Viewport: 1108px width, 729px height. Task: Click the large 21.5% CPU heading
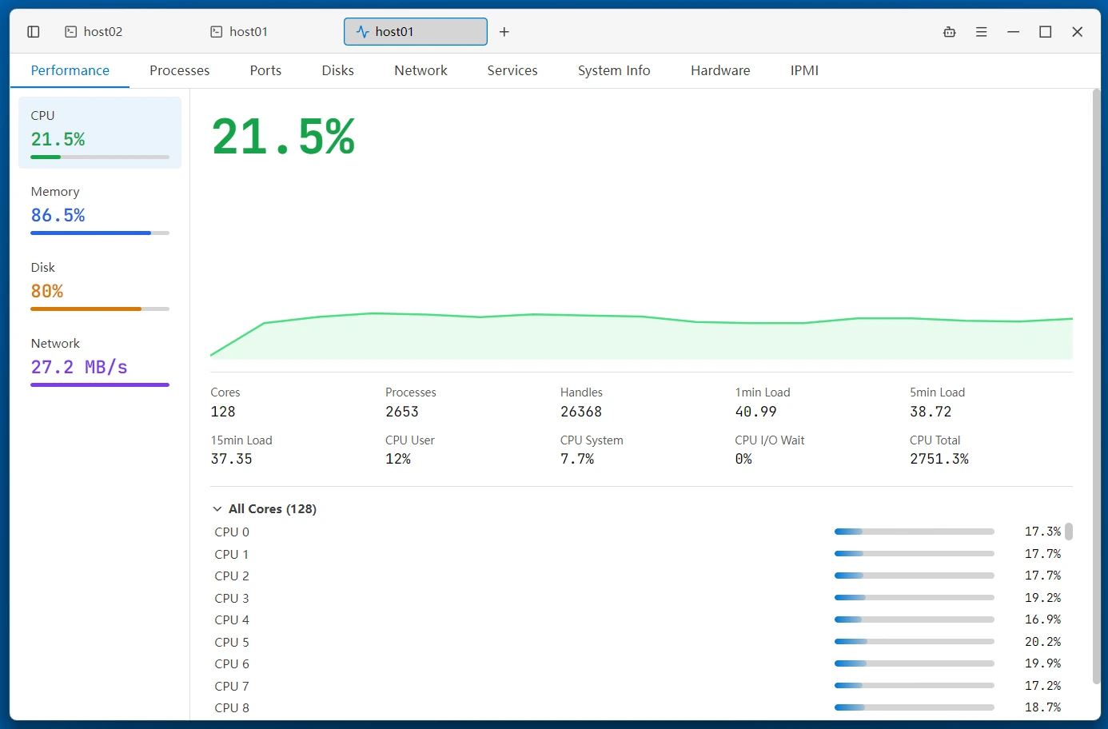[x=284, y=137]
